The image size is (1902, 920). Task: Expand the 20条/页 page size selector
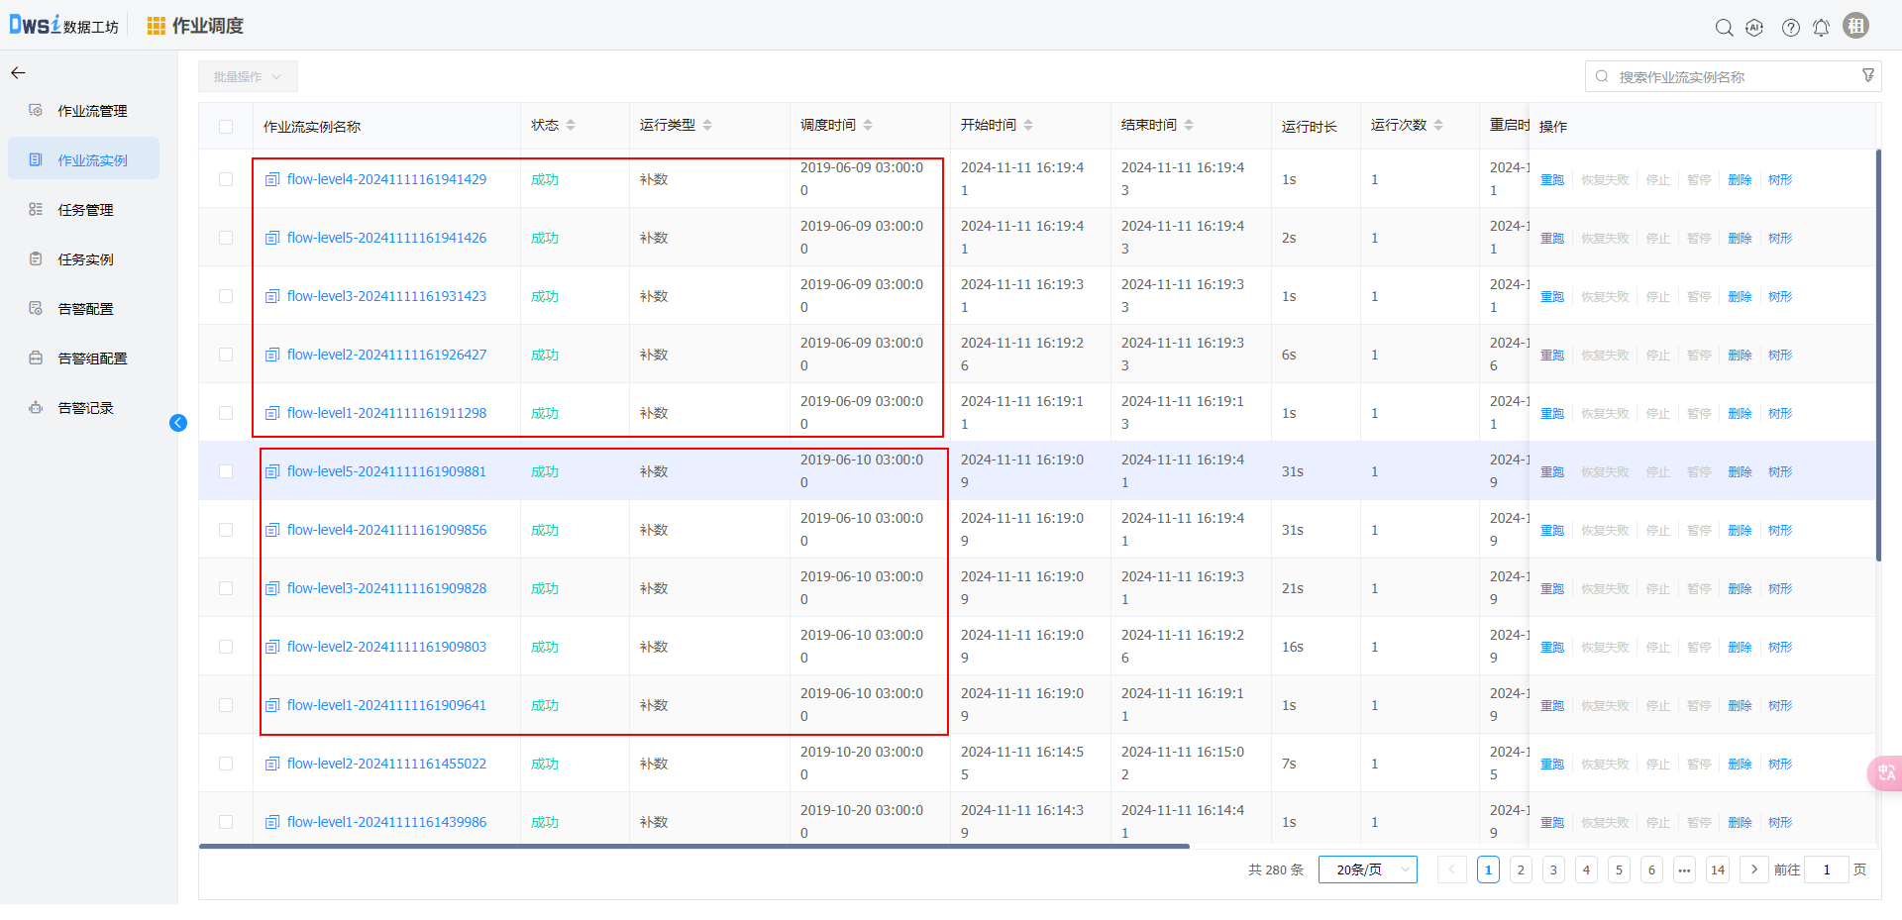(x=1367, y=869)
